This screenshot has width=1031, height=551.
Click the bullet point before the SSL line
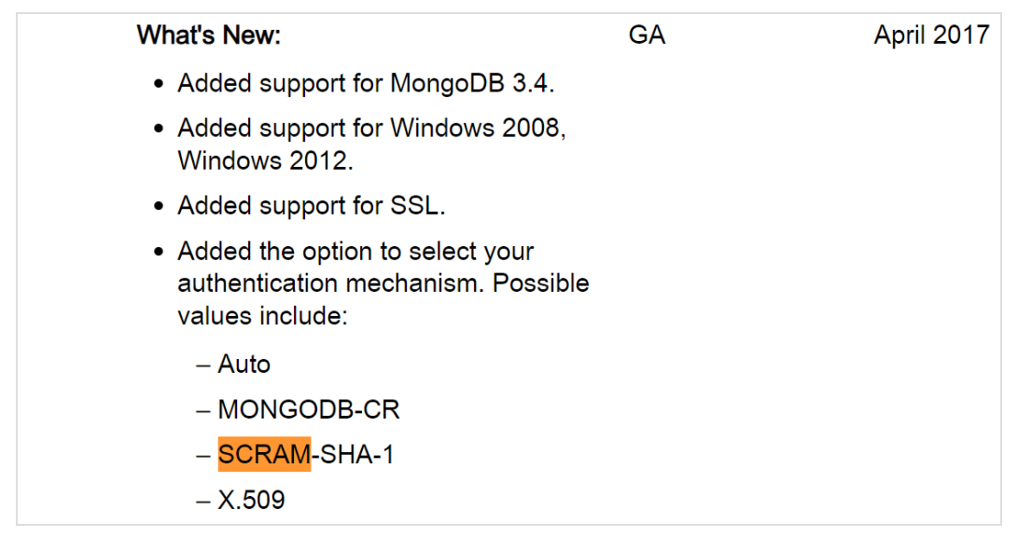tap(160, 207)
